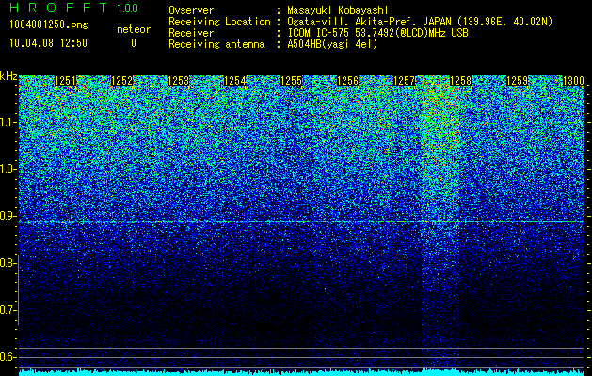
Task: Select the file name 1004081250.png
Action: point(48,25)
